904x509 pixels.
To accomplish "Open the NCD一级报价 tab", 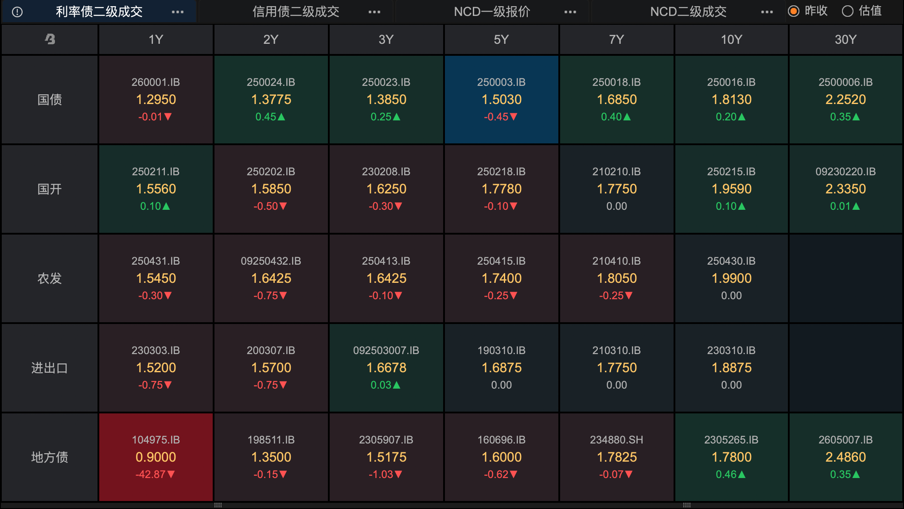I will [x=492, y=12].
